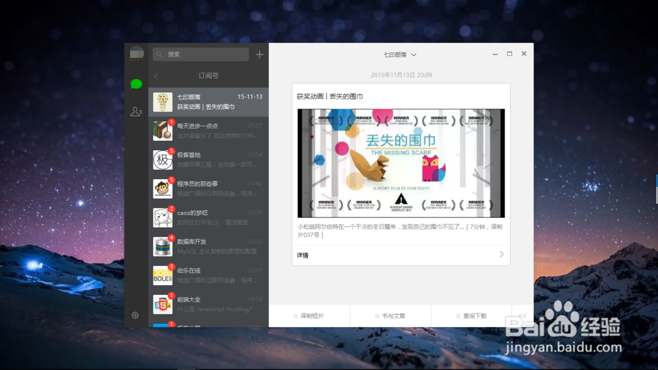Open the 丢失的围巾 article thumbnail
The width and height of the screenshot is (658, 370).
click(x=401, y=163)
